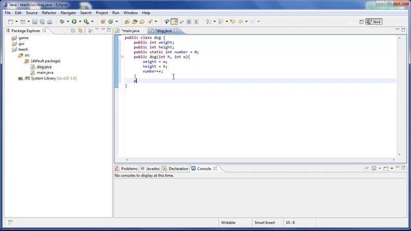Open the Window menu
This screenshot has width=411, height=231.
130,13
